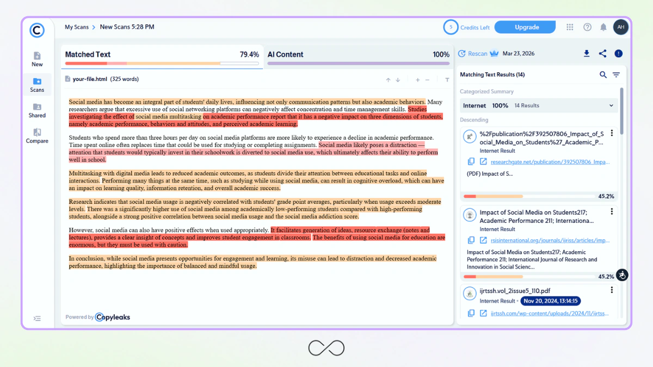Click the results panel scrollbar
The width and height of the screenshot is (653, 367).
621,110
